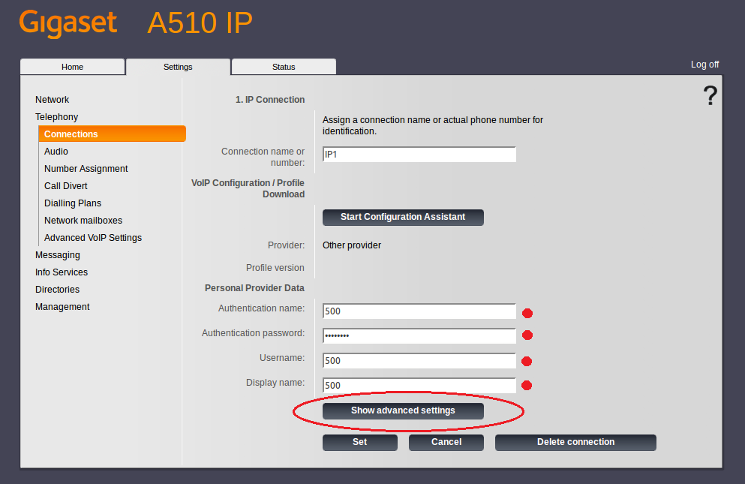Open the Home tab
This screenshot has width=745, height=484.
click(72, 67)
